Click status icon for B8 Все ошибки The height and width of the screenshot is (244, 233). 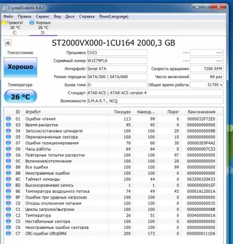pos(8,167)
